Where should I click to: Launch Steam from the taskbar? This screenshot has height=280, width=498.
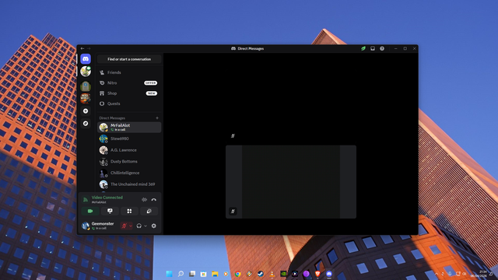point(261,274)
